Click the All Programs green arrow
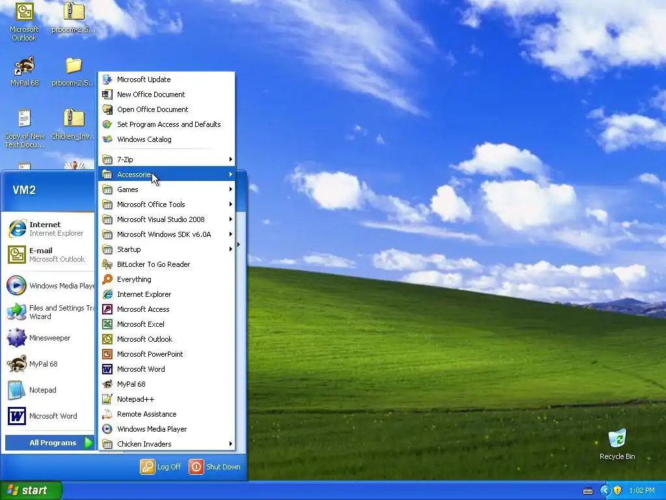This screenshot has height=500, width=666. tap(88, 443)
